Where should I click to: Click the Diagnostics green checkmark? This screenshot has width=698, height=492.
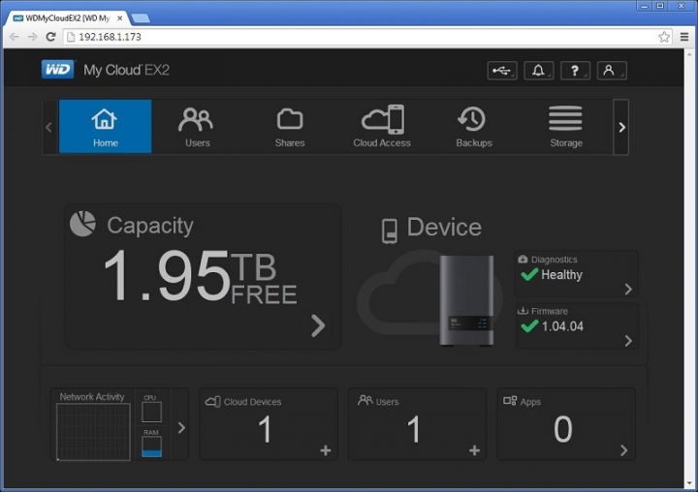coord(529,274)
